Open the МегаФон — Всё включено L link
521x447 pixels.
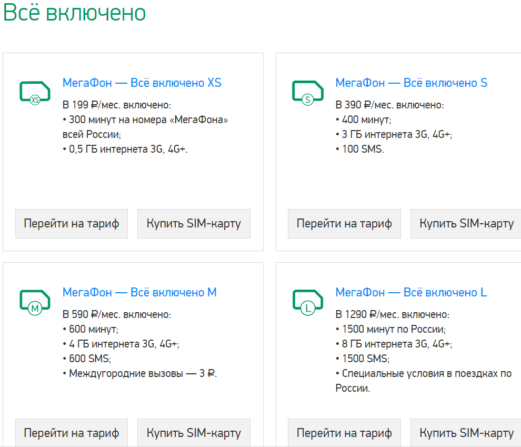coord(412,292)
